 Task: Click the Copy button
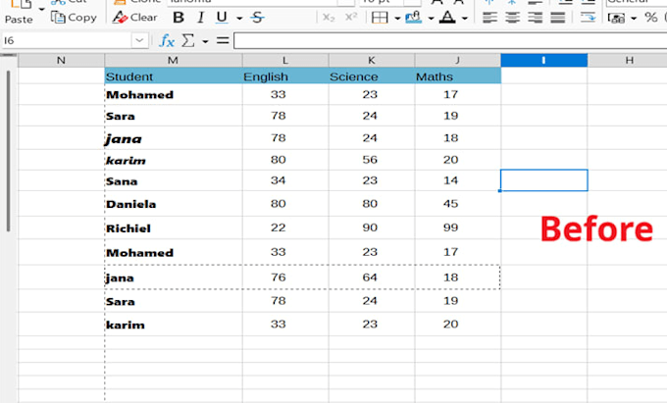coord(74,18)
